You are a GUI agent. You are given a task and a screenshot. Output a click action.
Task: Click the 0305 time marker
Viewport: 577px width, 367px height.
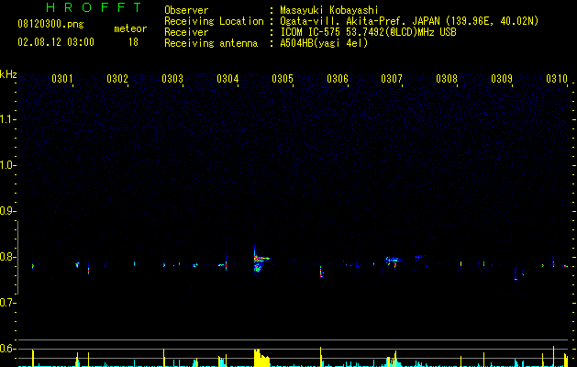(x=283, y=78)
